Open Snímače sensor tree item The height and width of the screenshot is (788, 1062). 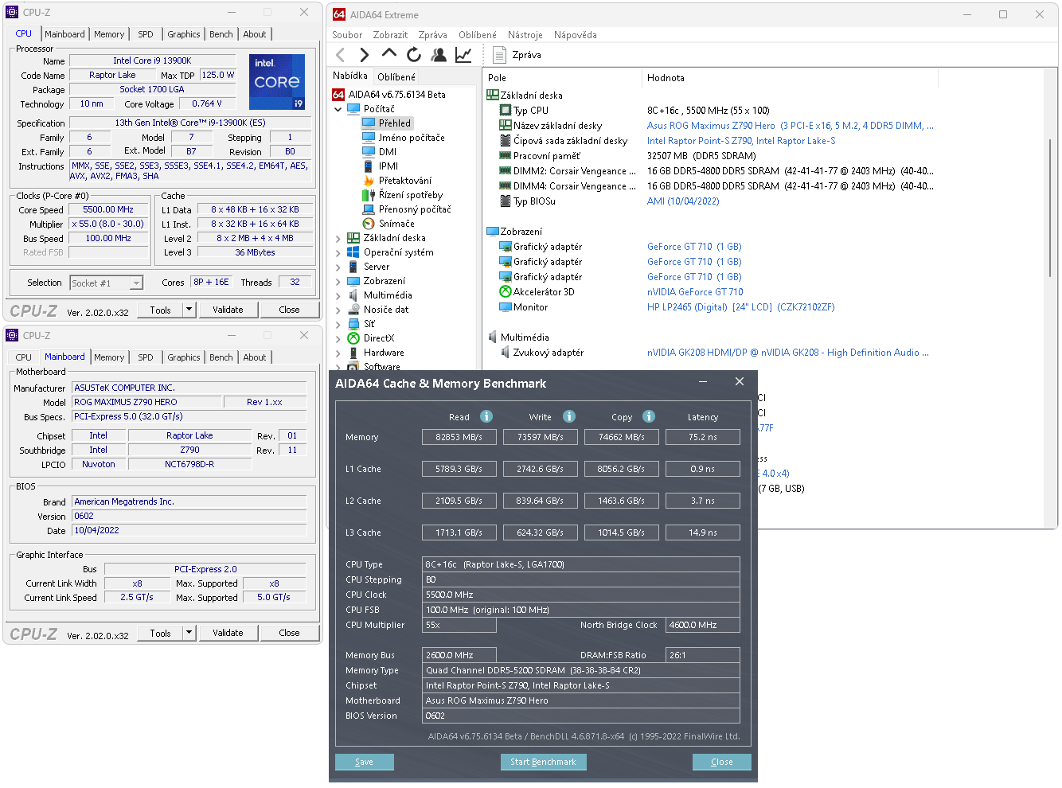coord(396,224)
